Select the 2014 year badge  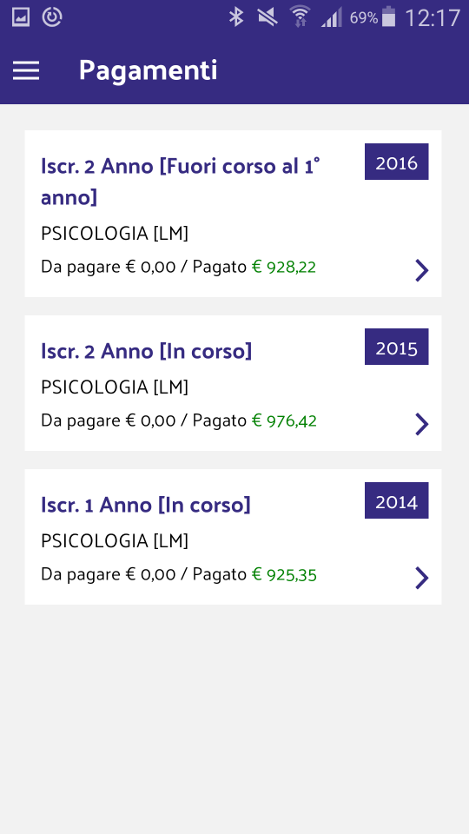pyautogui.click(x=397, y=500)
